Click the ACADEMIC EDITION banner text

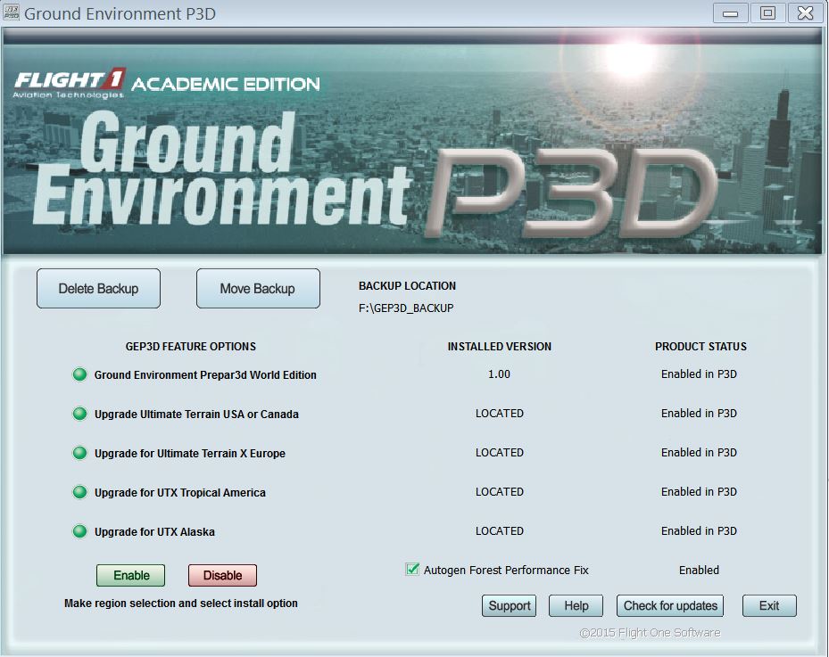(x=226, y=84)
